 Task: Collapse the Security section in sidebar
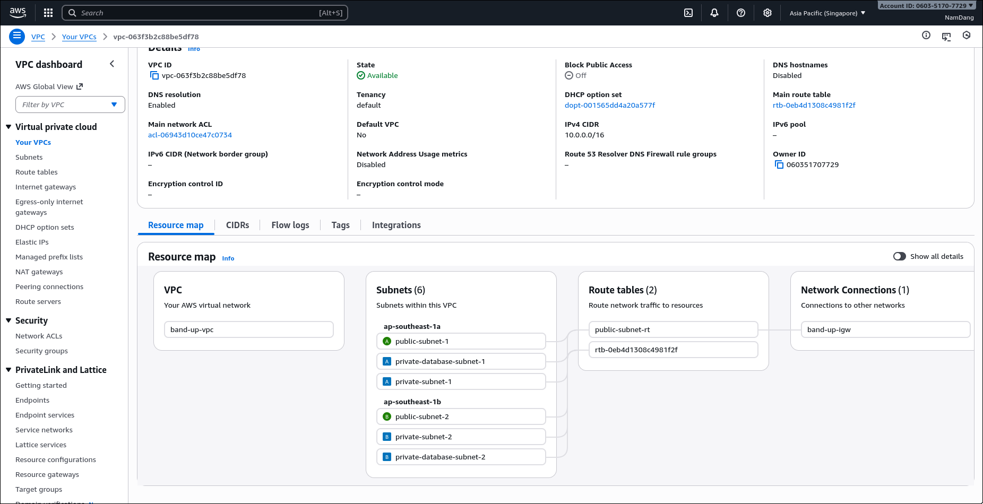pos(8,320)
